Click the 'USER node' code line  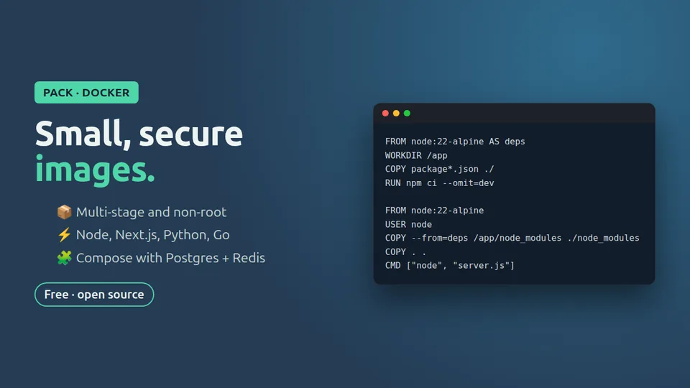click(x=408, y=224)
